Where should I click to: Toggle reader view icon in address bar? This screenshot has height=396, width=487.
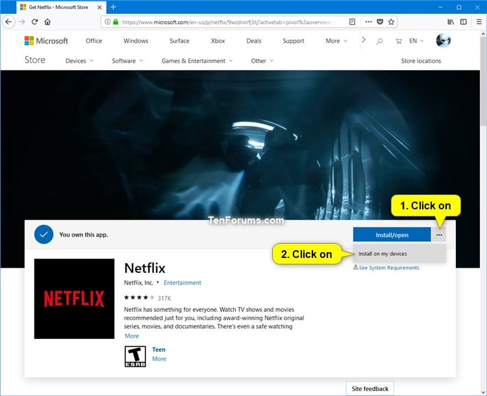point(352,21)
